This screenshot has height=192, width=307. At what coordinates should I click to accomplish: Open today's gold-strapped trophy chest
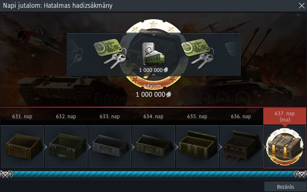click(285, 147)
